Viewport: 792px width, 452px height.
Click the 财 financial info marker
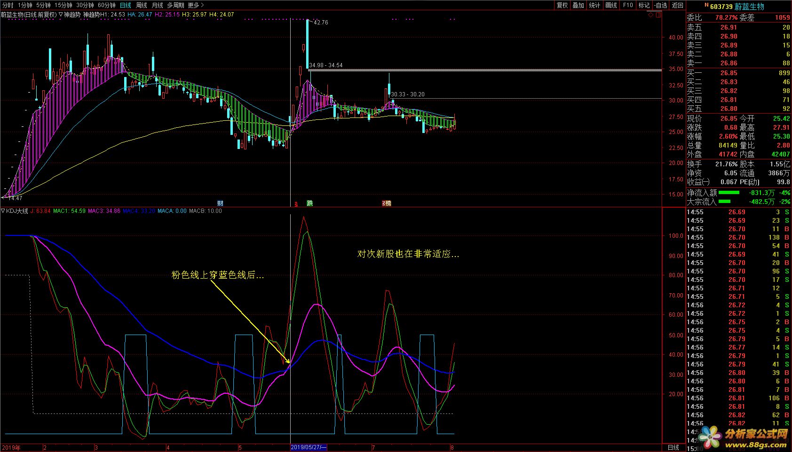pyautogui.click(x=220, y=203)
